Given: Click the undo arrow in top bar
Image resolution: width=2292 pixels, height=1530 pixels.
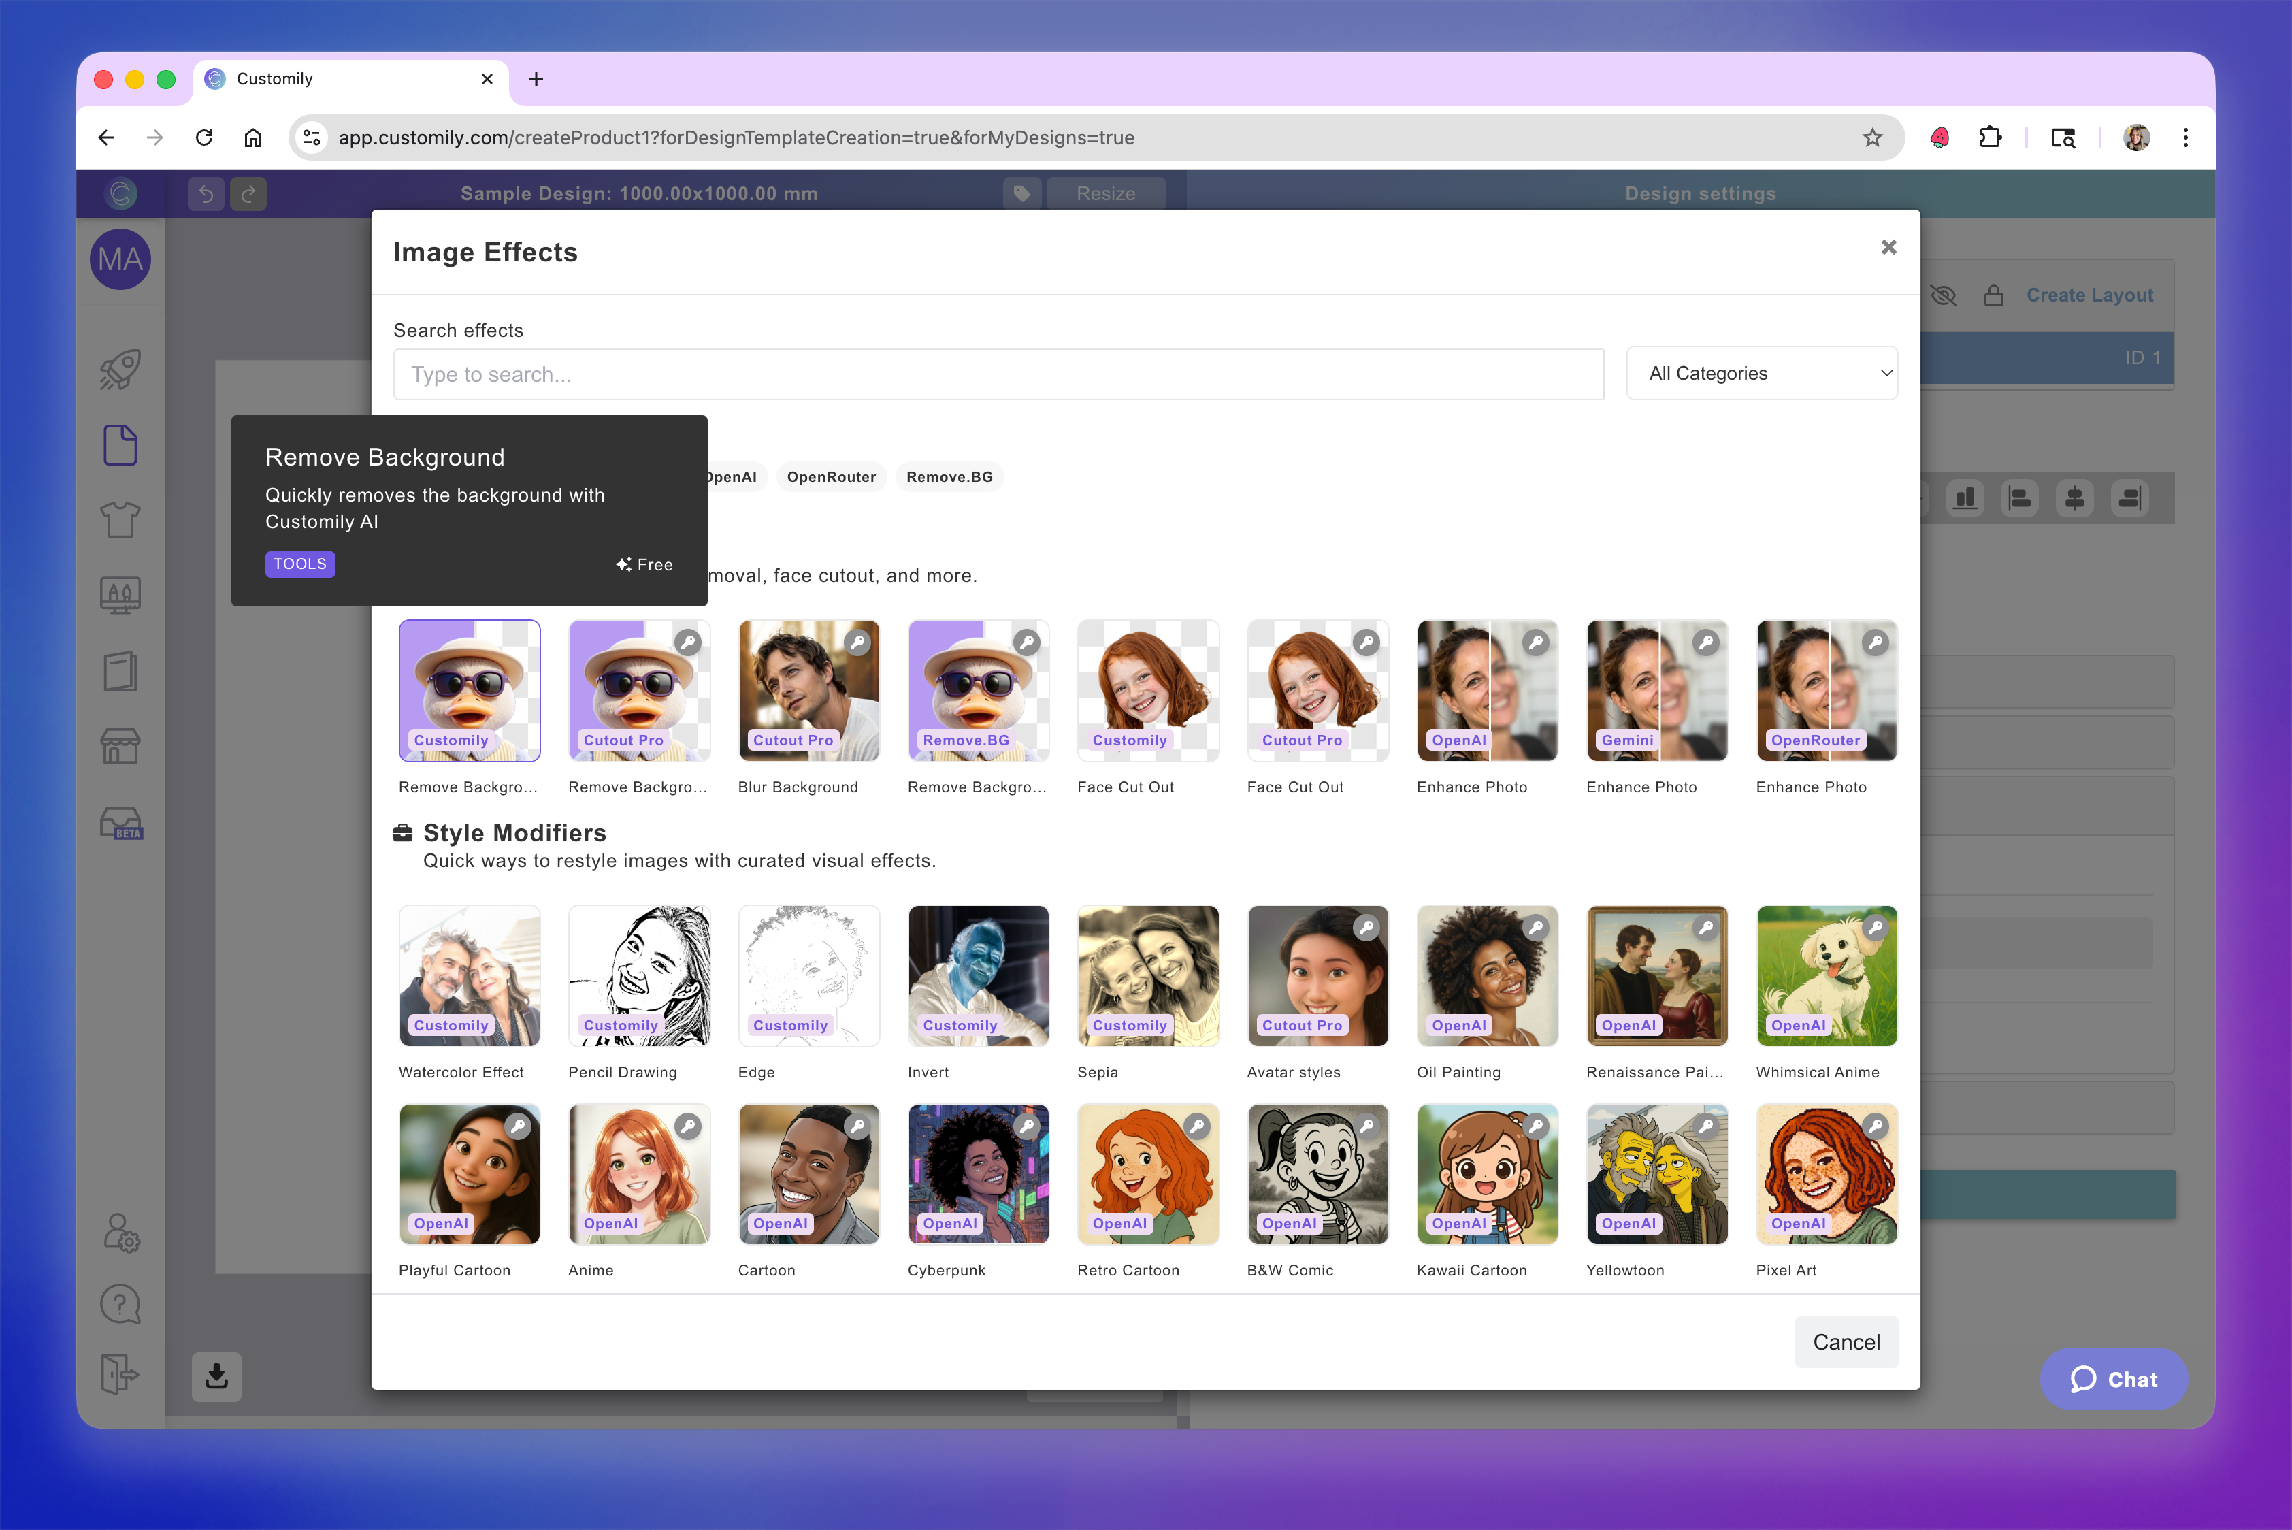Looking at the screenshot, I should coord(206,193).
